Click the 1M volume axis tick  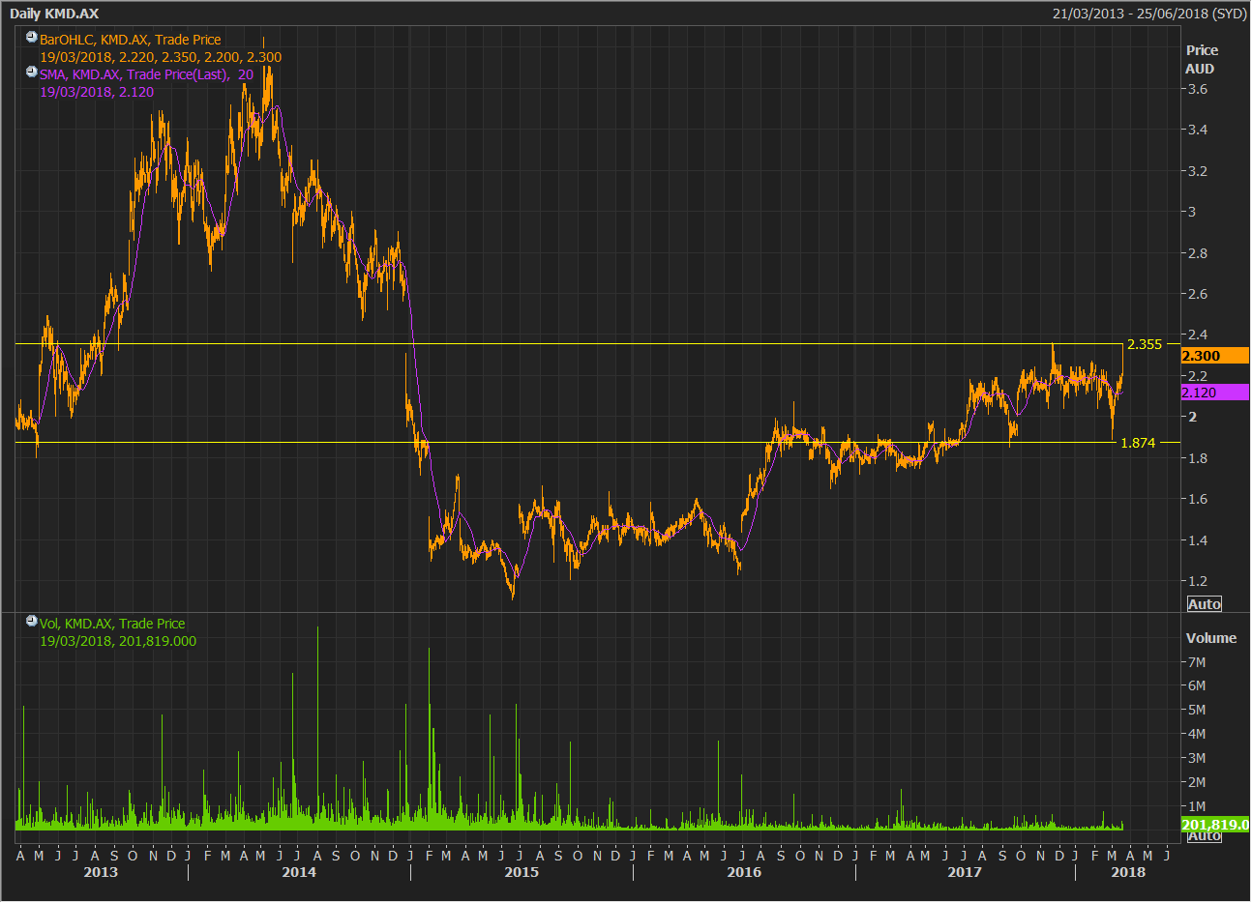[1197, 806]
